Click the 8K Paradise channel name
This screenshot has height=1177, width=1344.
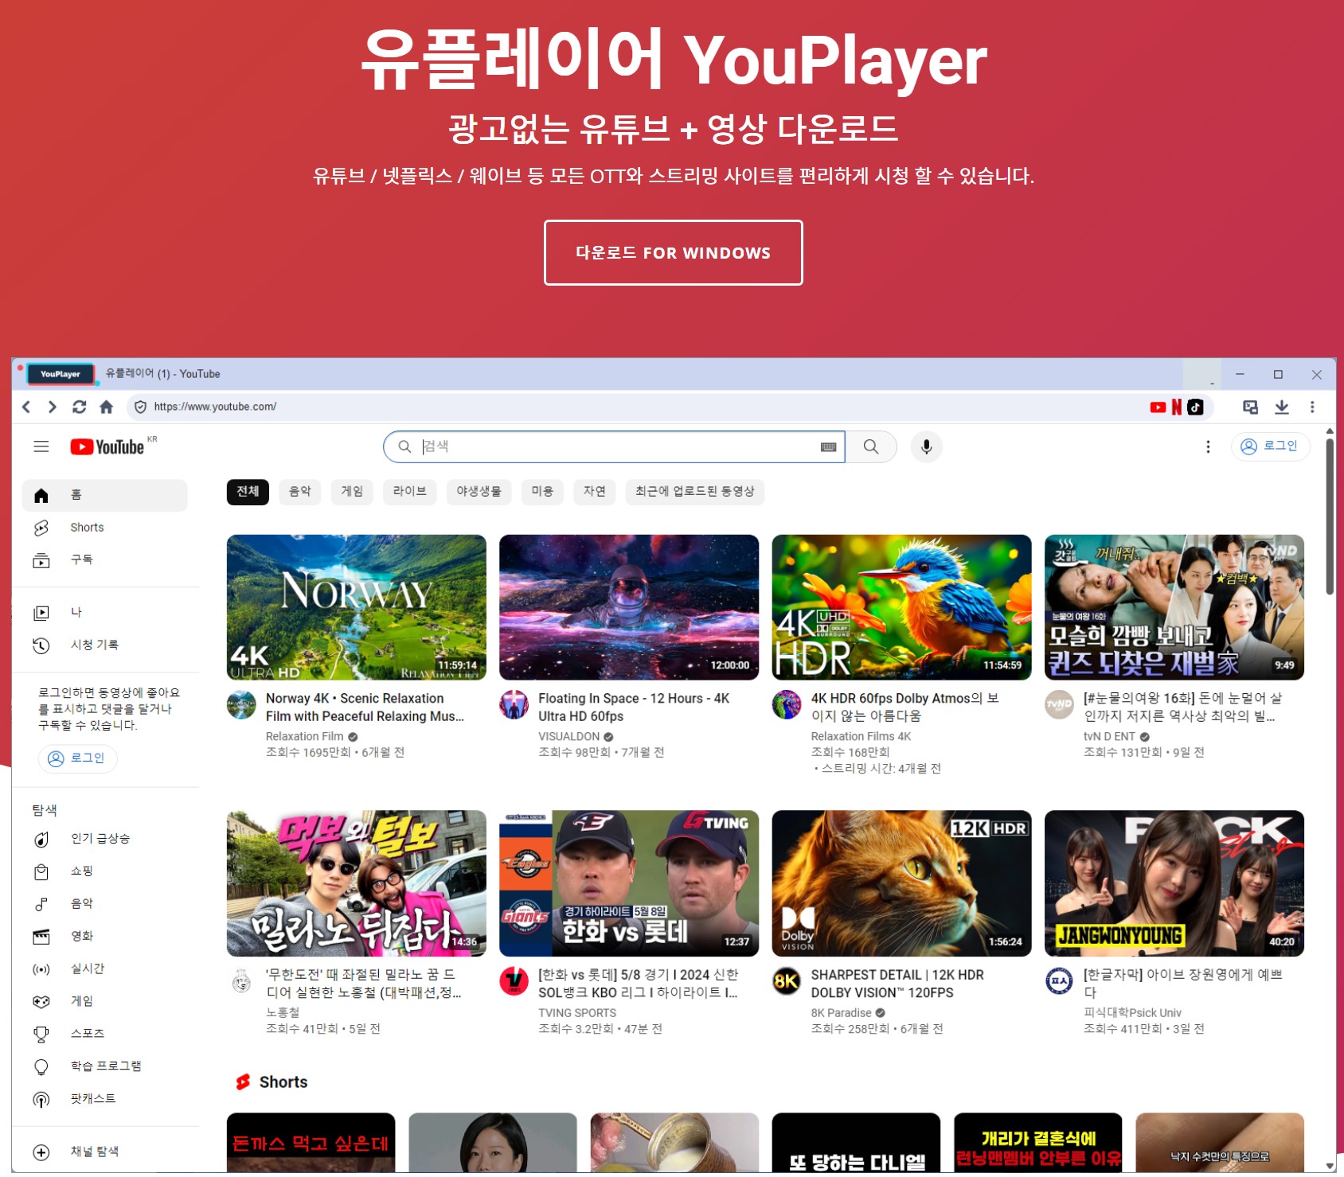pos(842,1013)
